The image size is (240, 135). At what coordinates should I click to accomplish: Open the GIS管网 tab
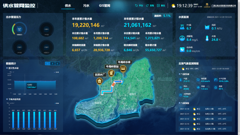(x=105, y=6)
